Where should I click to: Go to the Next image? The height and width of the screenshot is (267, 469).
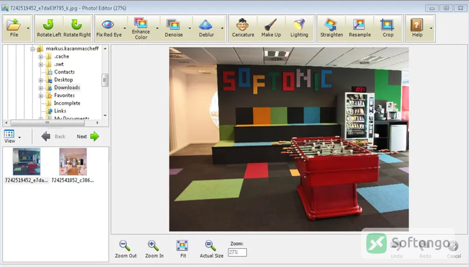tap(87, 136)
